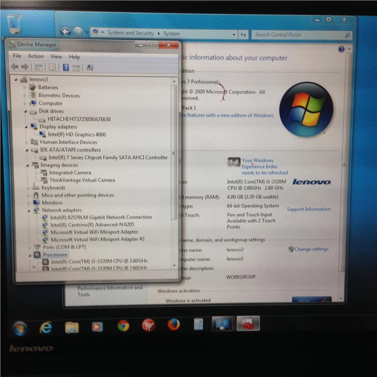Image resolution: width=377 pixels, height=377 pixels.
Task: Click refresh button next to address bar
Action: click(x=243, y=35)
